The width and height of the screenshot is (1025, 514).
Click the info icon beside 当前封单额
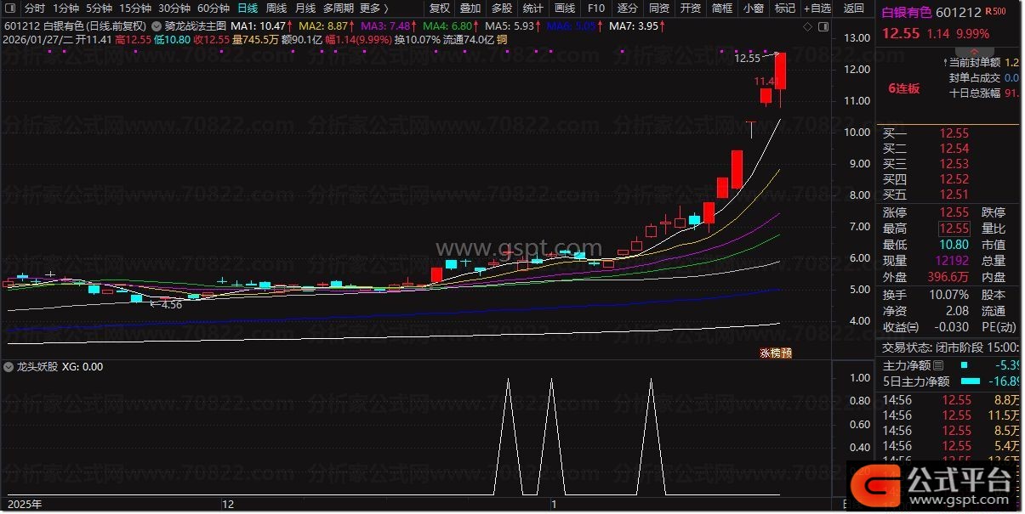click(945, 63)
